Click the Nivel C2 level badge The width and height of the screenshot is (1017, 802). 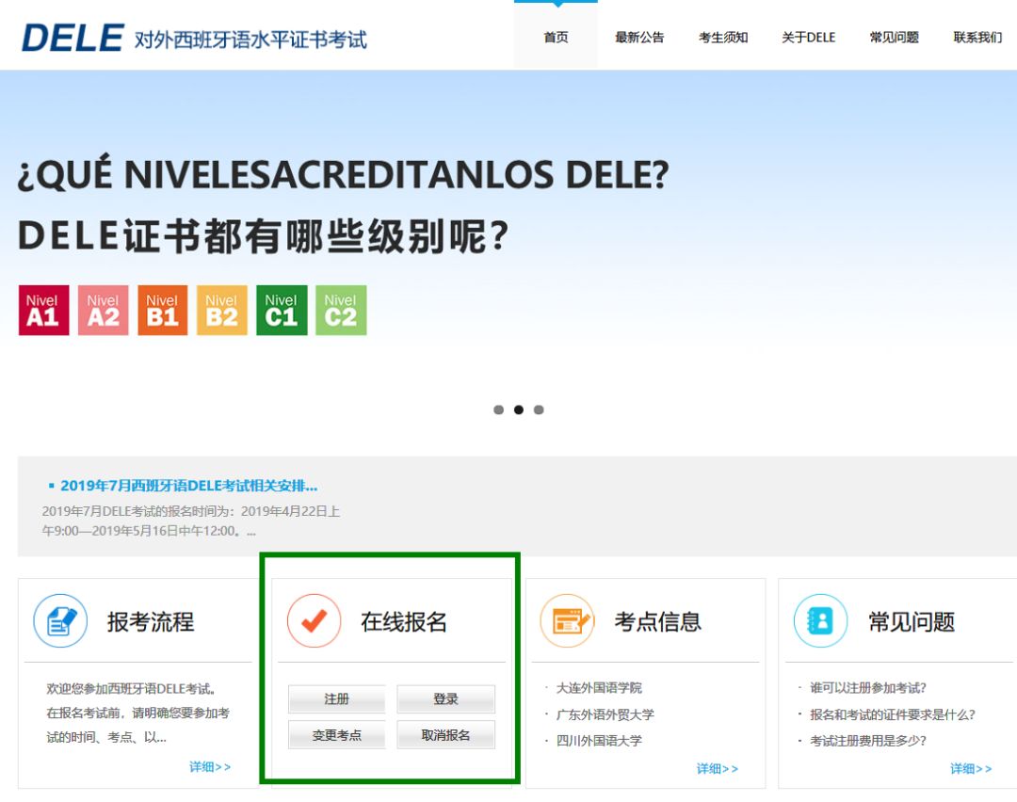[341, 311]
